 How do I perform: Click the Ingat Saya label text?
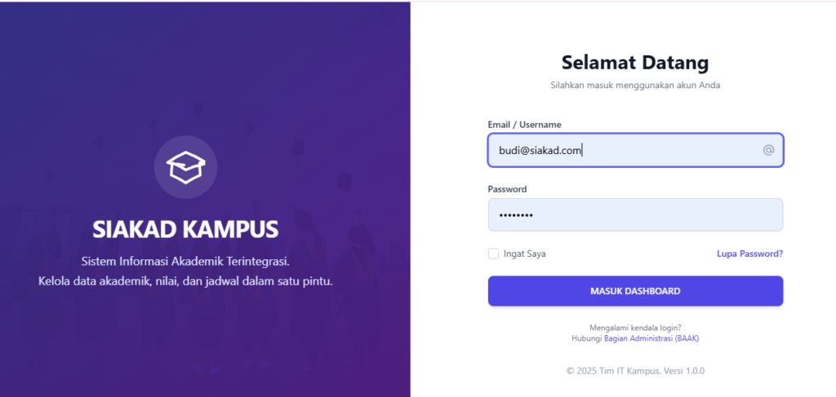[x=524, y=254]
